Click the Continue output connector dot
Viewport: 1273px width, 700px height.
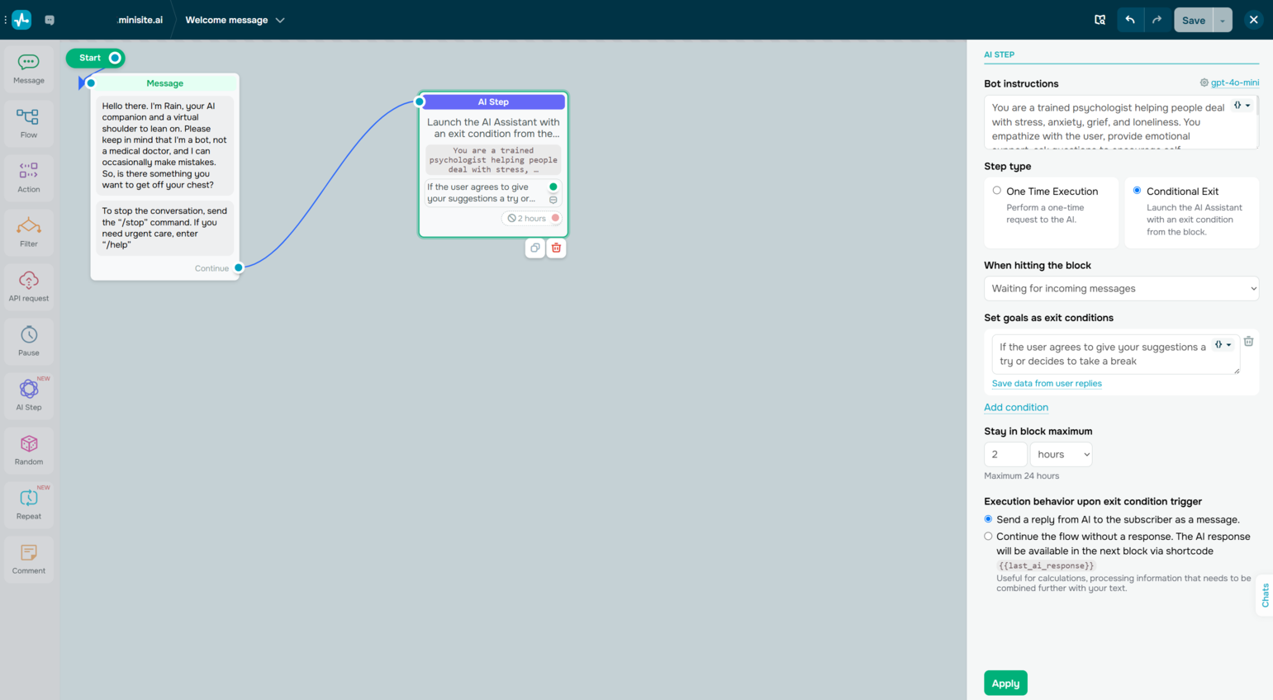pos(239,267)
